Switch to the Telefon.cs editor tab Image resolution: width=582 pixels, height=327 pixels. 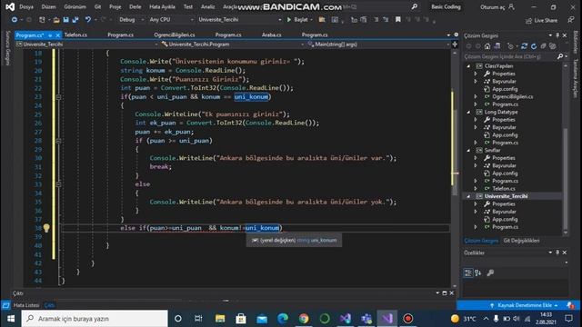click(x=75, y=35)
